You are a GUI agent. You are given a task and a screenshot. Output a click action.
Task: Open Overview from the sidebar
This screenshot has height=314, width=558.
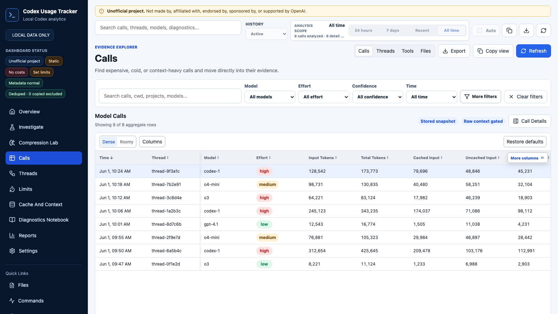(44, 112)
